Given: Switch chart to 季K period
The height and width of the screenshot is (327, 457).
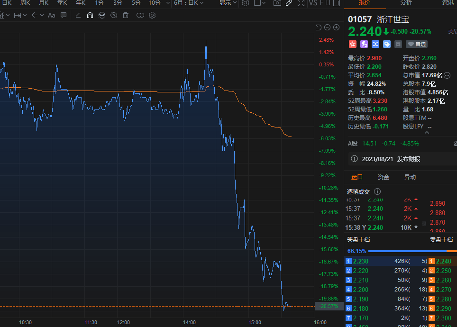Looking at the screenshot, I should (62, 3).
